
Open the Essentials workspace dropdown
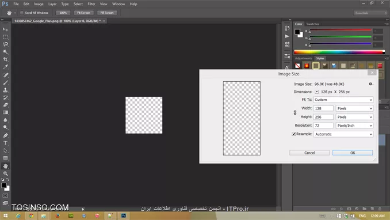[370, 13]
